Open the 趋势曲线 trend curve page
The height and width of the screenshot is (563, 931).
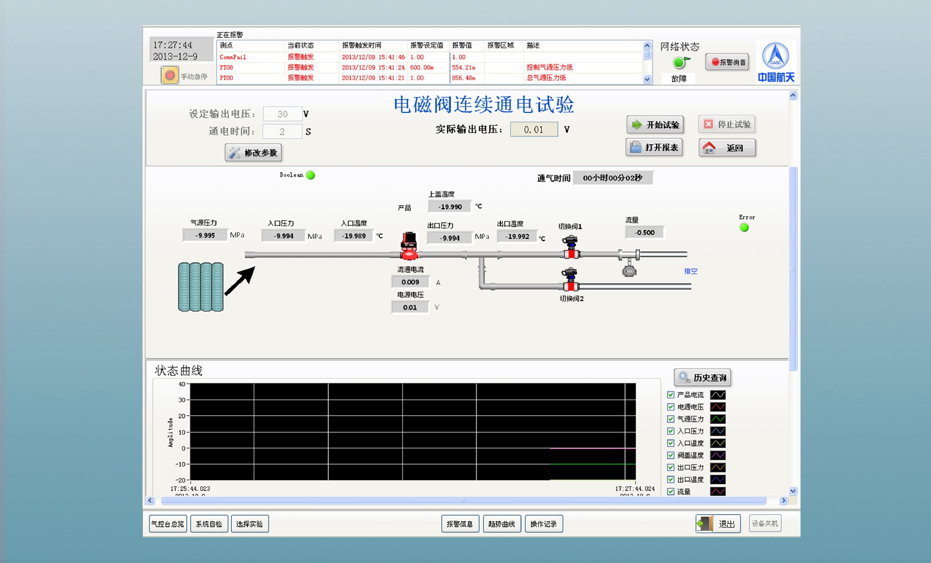point(502,524)
